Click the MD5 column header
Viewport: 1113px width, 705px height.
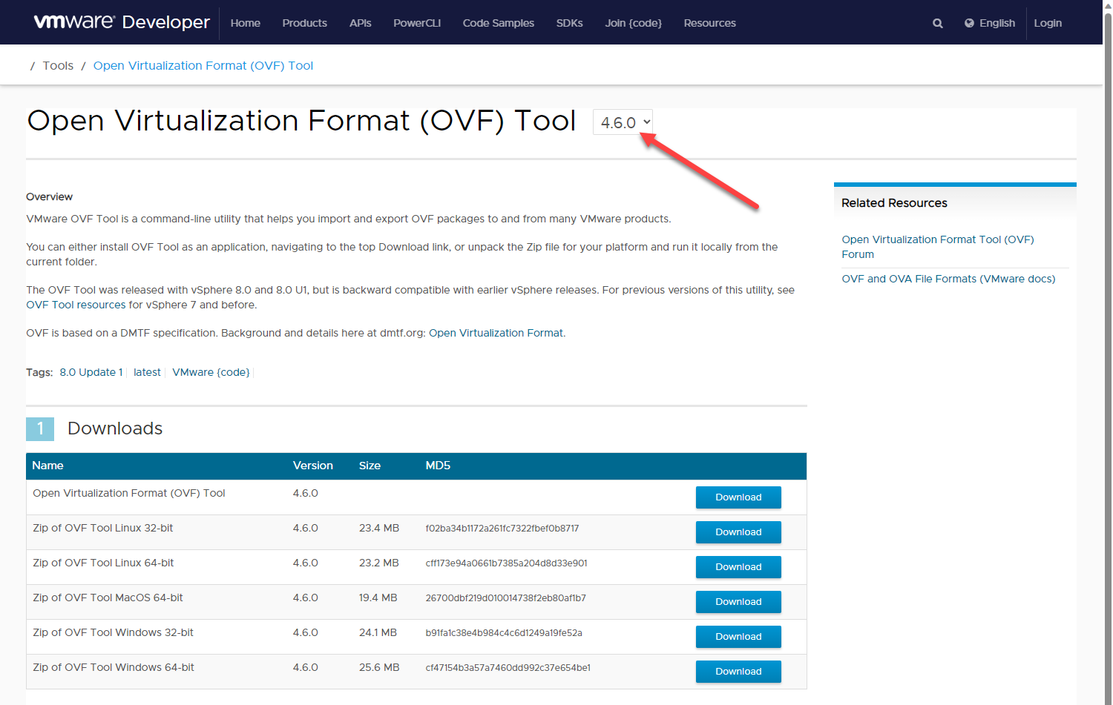tap(438, 466)
